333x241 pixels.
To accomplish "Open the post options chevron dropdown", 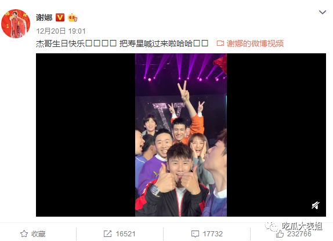I will tap(323, 12).
